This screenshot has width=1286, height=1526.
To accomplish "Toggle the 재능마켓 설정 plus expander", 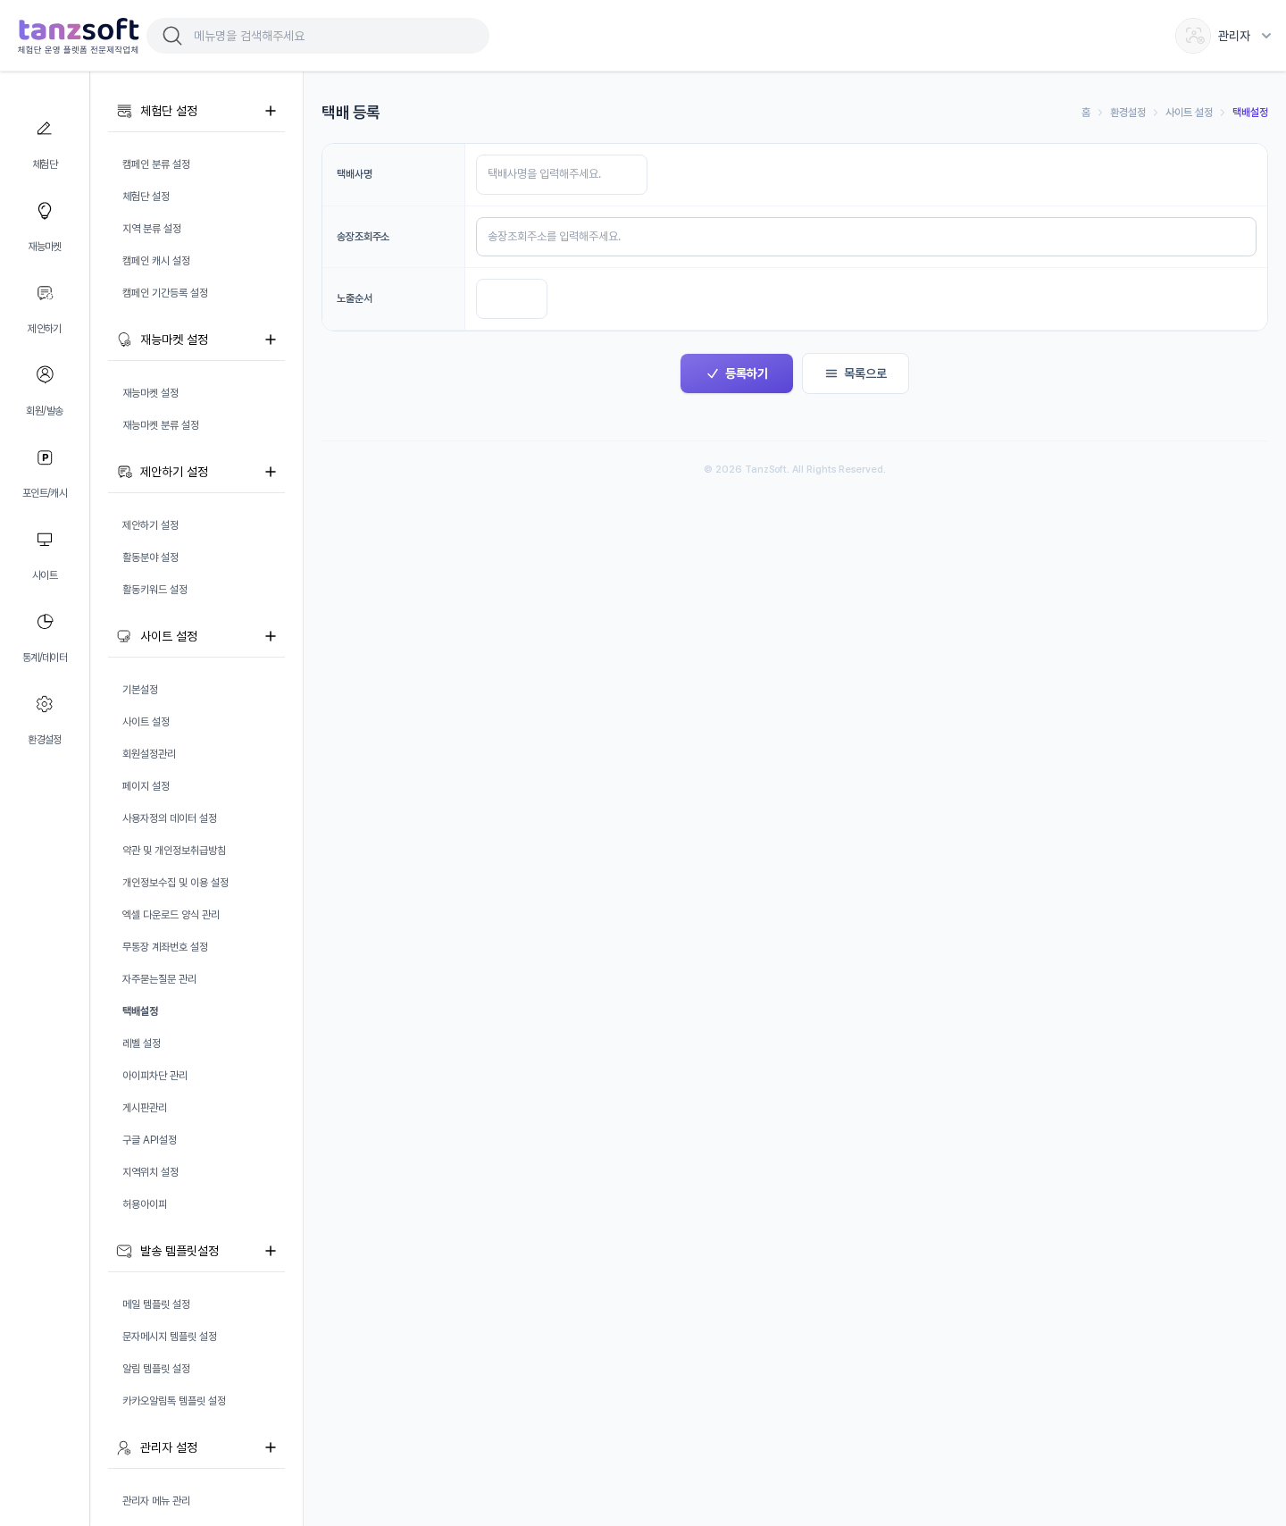I will click(x=271, y=340).
